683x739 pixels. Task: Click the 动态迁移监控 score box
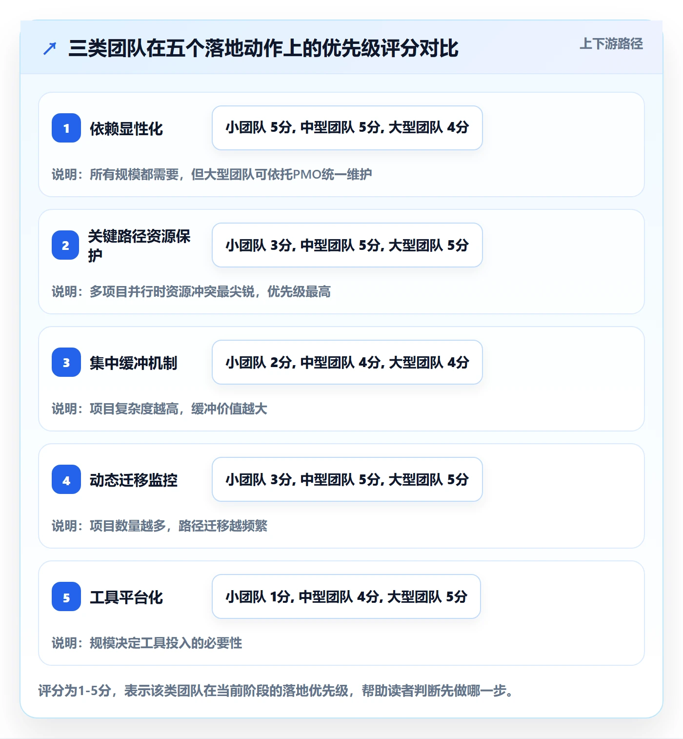tap(347, 479)
